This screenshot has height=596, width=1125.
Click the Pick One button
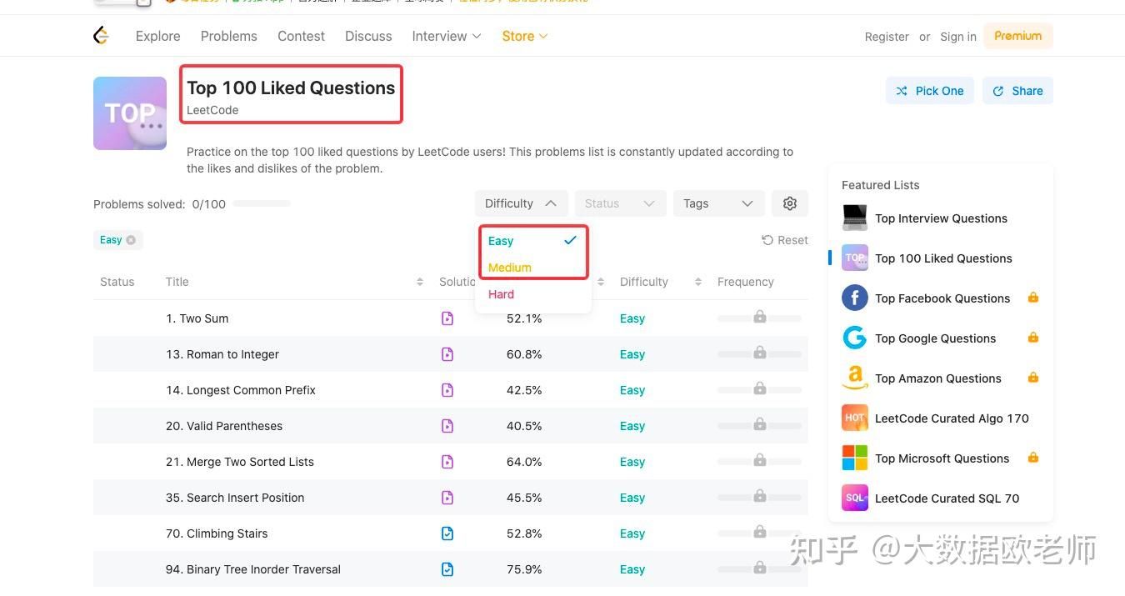point(929,90)
